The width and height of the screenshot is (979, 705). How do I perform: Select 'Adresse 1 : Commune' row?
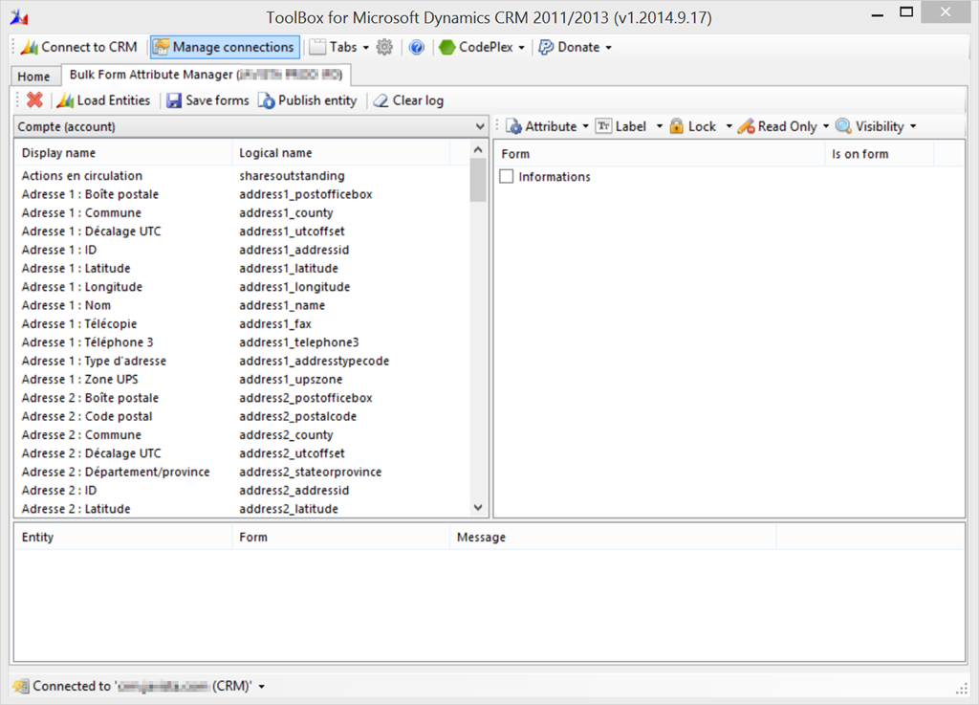(242, 213)
